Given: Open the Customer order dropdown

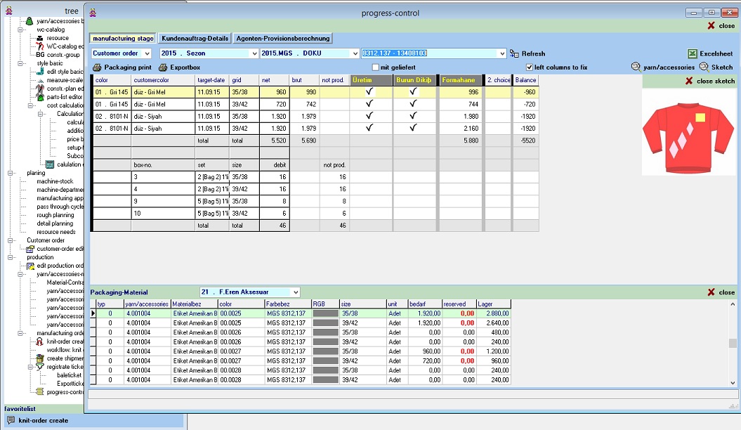Looking at the screenshot, I should click(146, 53).
